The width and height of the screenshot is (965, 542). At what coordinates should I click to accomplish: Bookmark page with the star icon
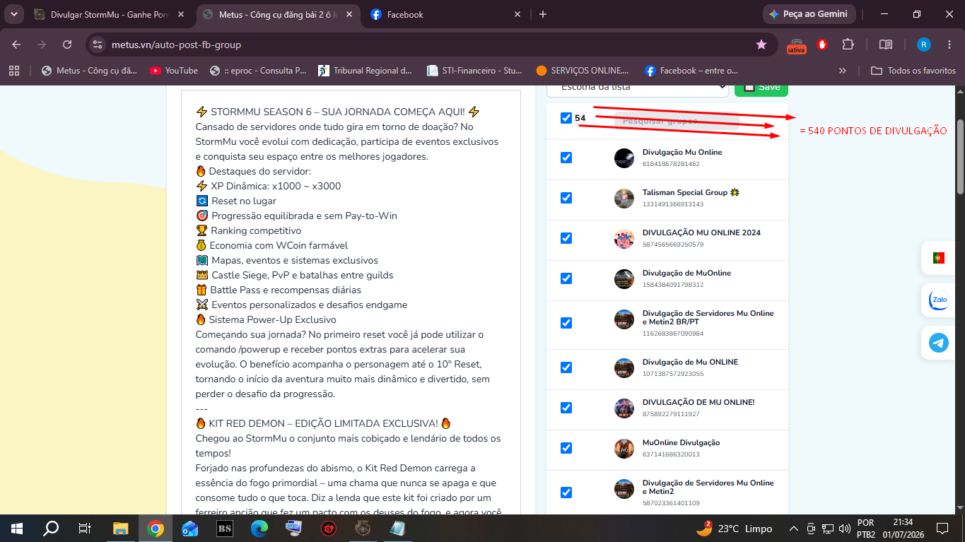click(x=761, y=45)
